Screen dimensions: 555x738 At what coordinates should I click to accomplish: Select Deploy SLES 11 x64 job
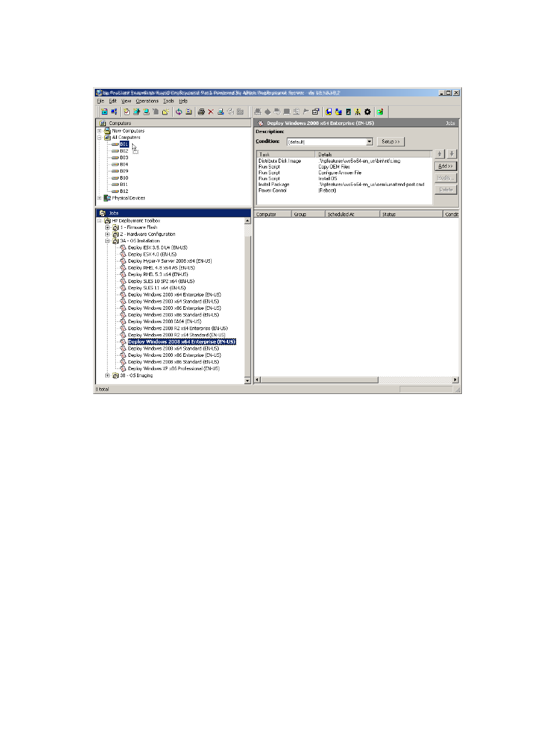pos(157,288)
